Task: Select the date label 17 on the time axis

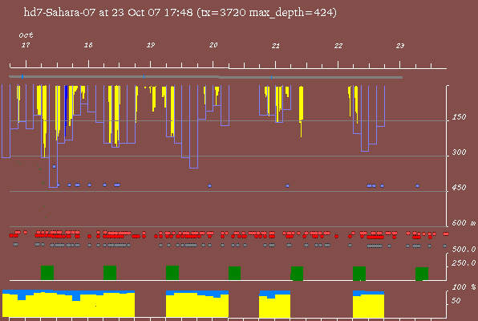Action: click(26, 45)
